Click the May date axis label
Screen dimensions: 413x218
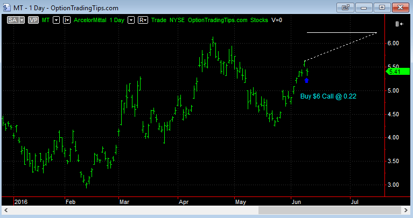241,202
